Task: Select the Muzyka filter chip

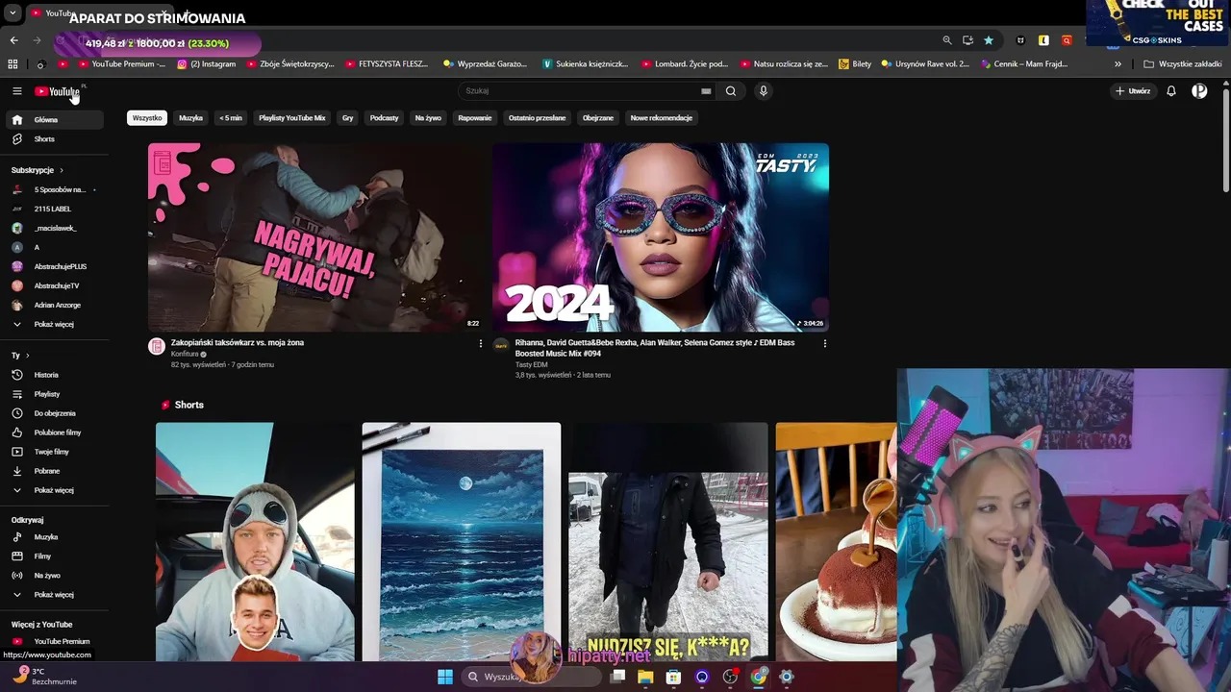Action: pos(190,118)
